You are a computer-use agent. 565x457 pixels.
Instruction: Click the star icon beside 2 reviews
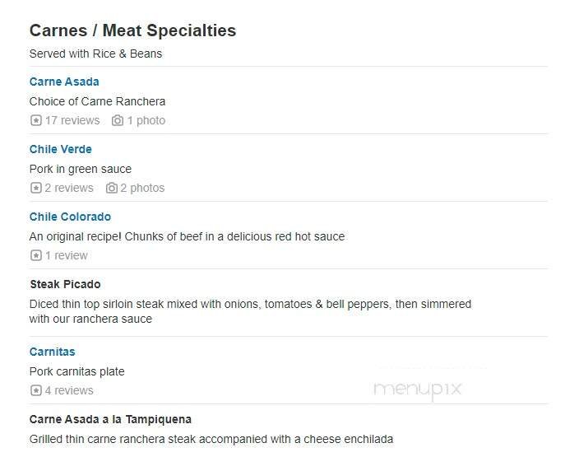tap(35, 188)
